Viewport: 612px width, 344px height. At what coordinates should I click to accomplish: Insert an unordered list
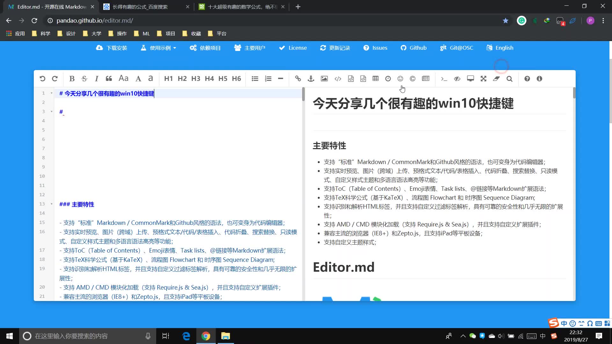pos(255,79)
